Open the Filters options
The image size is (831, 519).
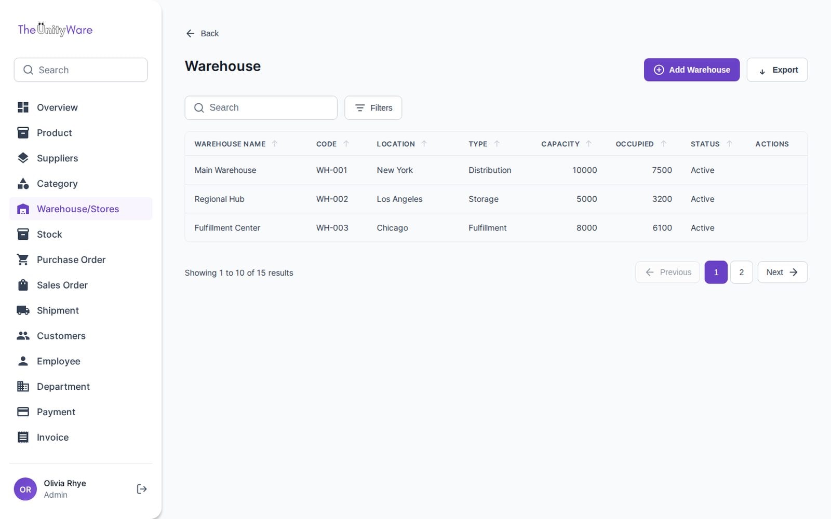point(373,108)
